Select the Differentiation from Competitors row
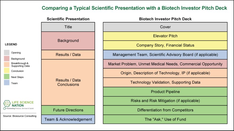Screen dimensions: 234x131 (165, 110)
